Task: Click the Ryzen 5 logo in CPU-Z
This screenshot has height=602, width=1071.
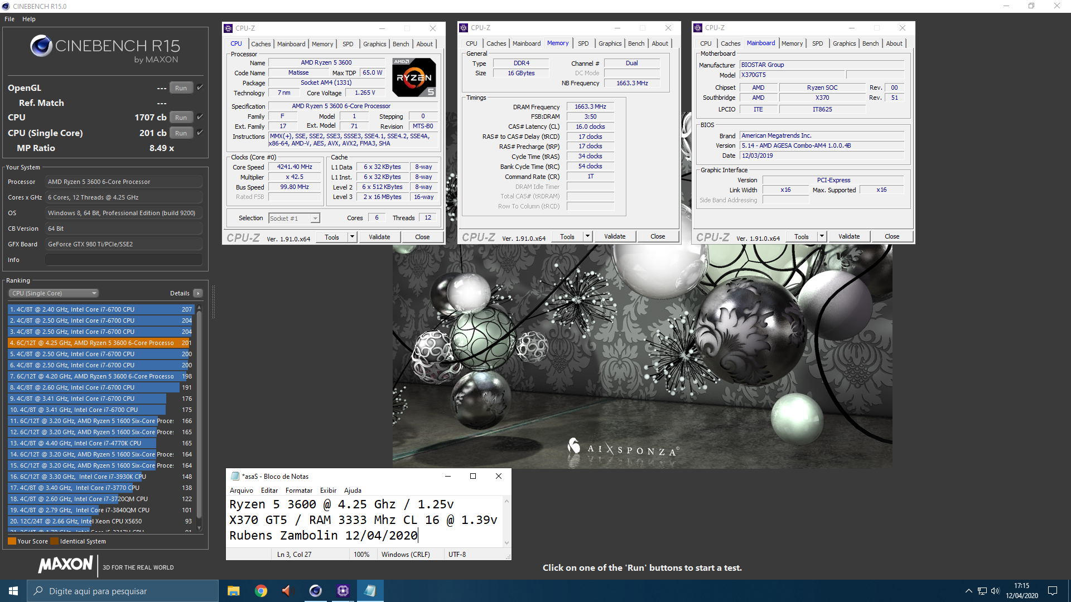Action: (x=414, y=77)
